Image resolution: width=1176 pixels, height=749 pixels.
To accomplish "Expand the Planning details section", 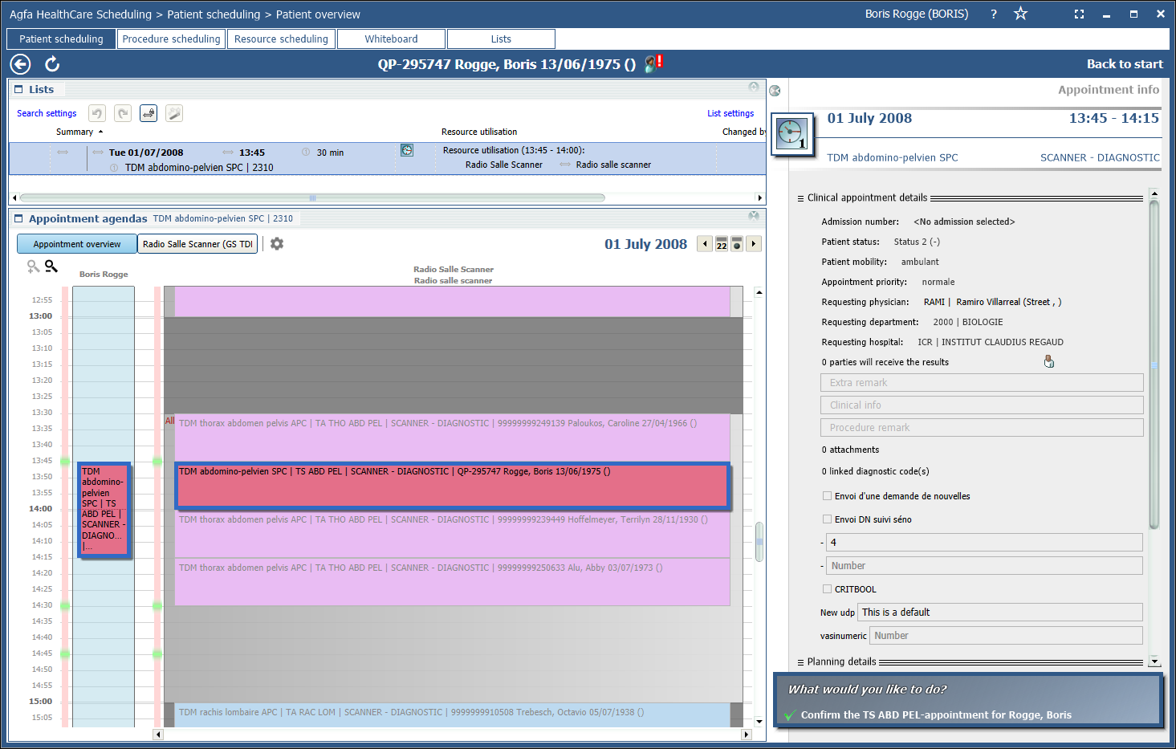I will (x=800, y=662).
